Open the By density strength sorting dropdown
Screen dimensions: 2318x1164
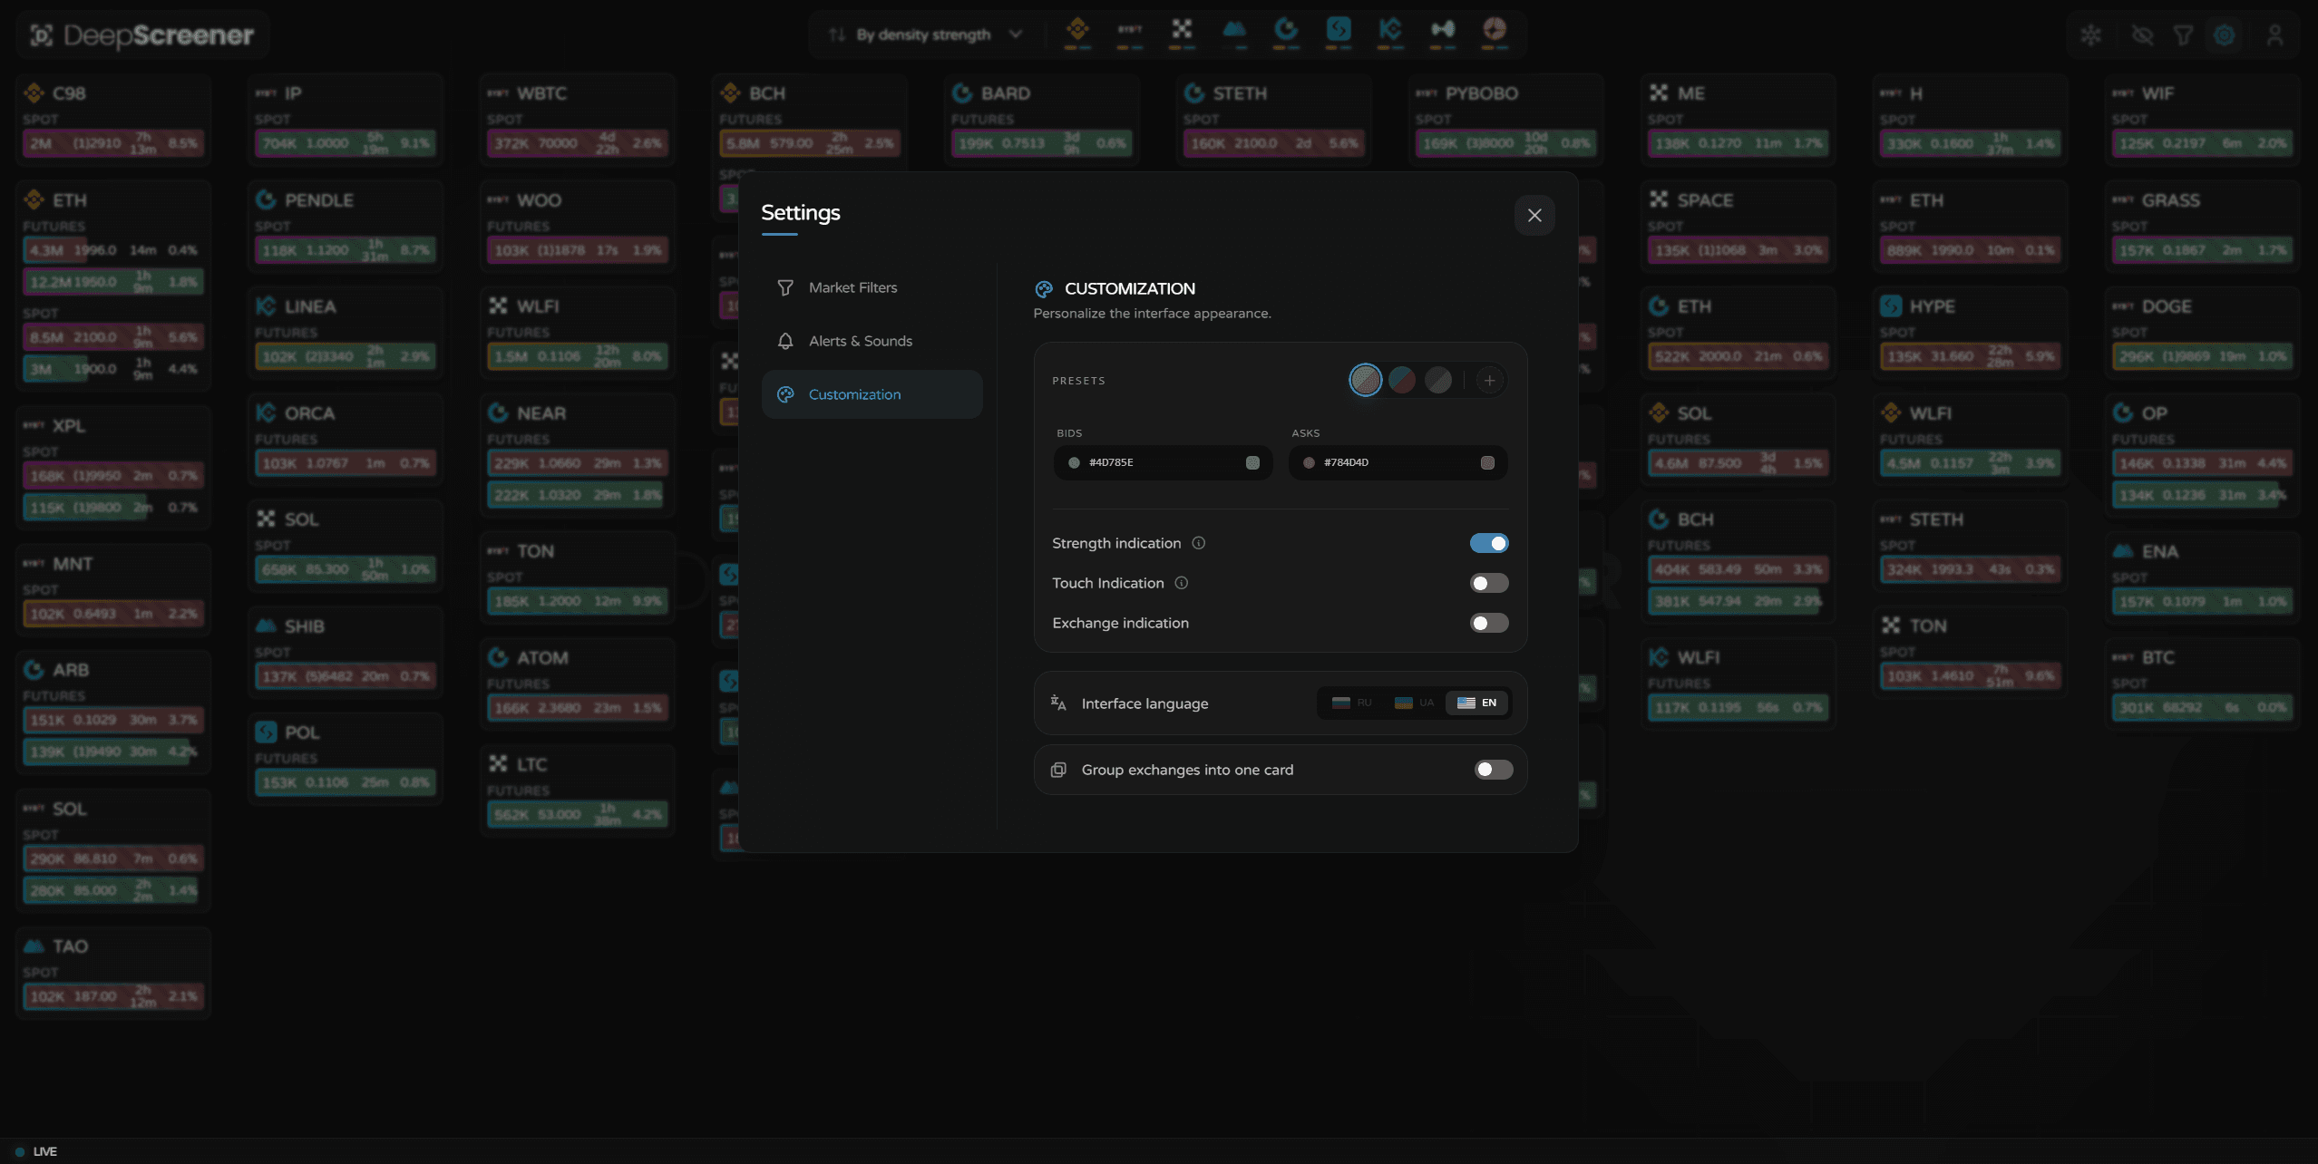tap(925, 34)
